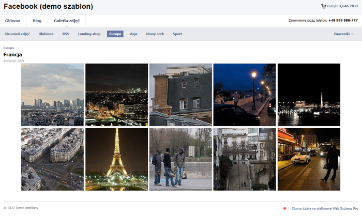Open the Główna tab
Image resolution: width=362 pixels, height=216 pixels.
pos(13,21)
